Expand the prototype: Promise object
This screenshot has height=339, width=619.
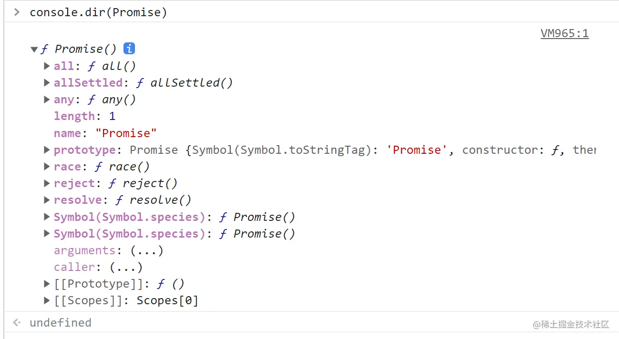tap(47, 150)
